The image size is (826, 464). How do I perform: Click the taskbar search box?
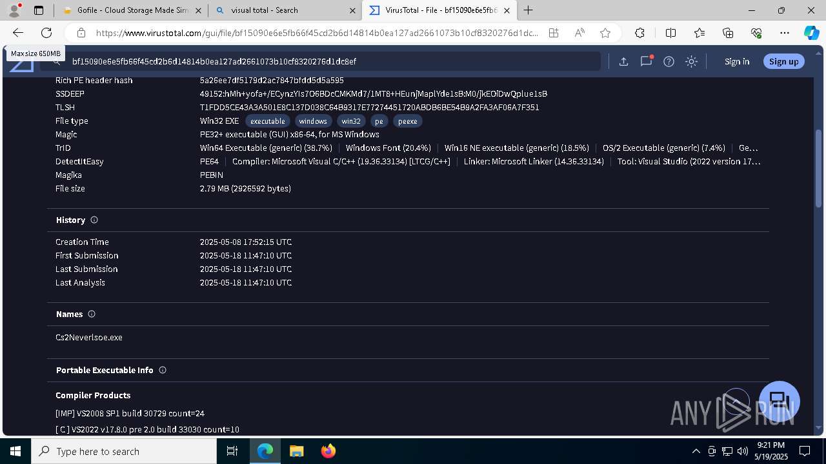click(124, 451)
